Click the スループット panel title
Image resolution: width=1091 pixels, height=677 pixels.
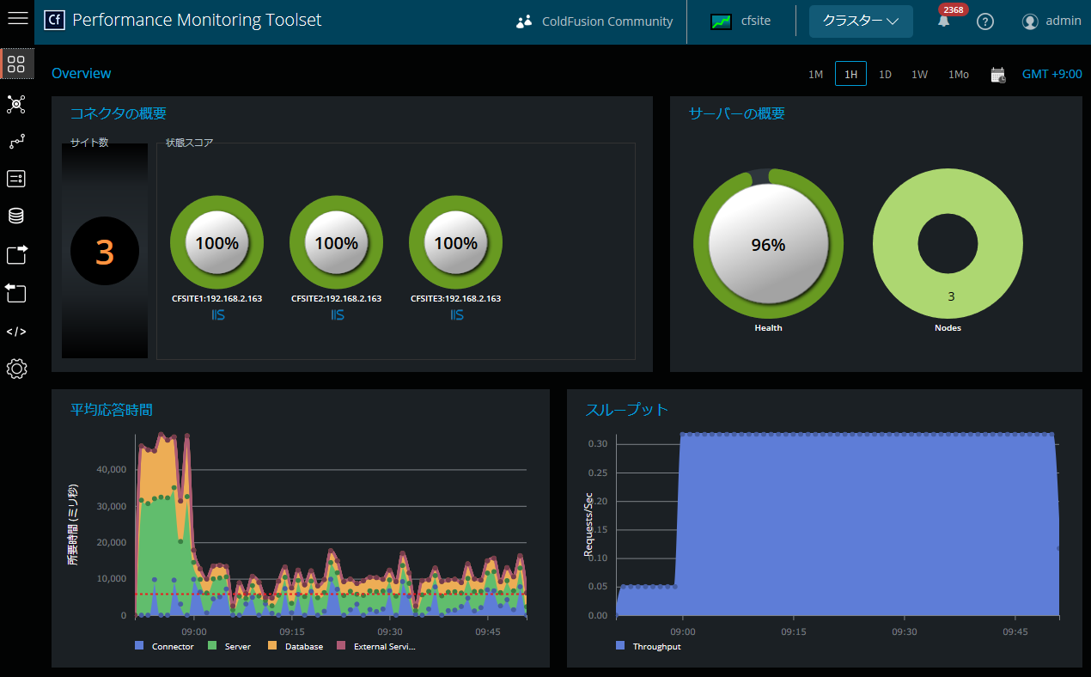point(627,410)
